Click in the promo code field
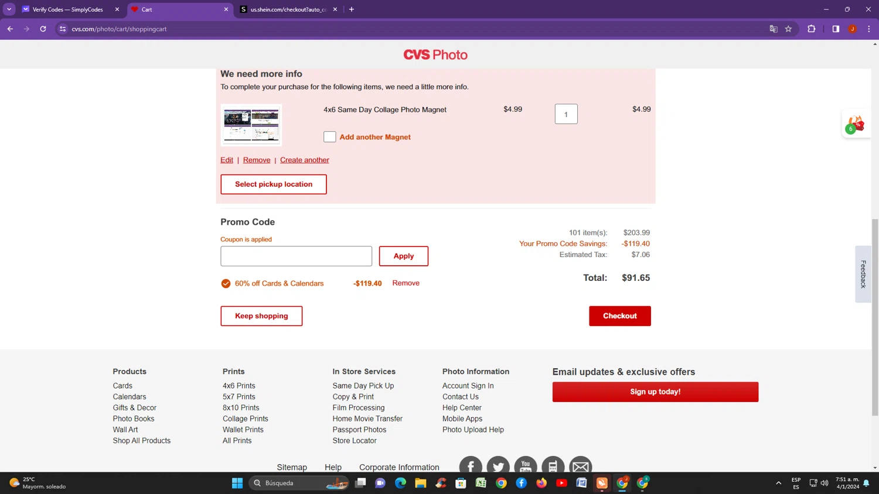Viewport: 879px width, 494px height. [296, 256]
